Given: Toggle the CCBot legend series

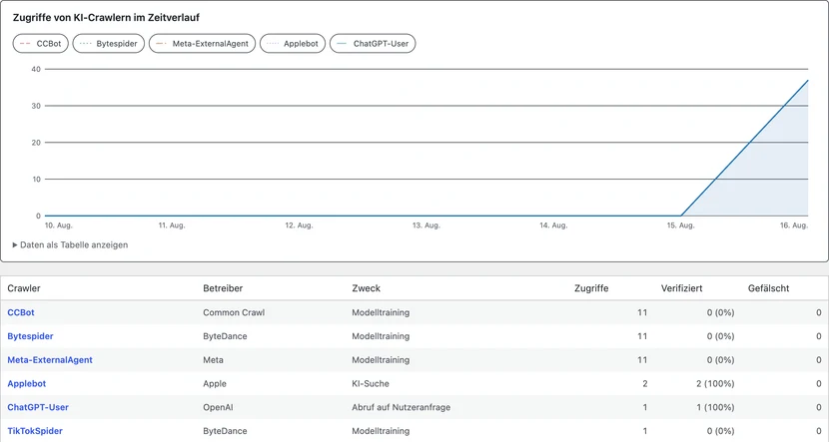Looking at the screenshot, I should (x=41, y=44).
